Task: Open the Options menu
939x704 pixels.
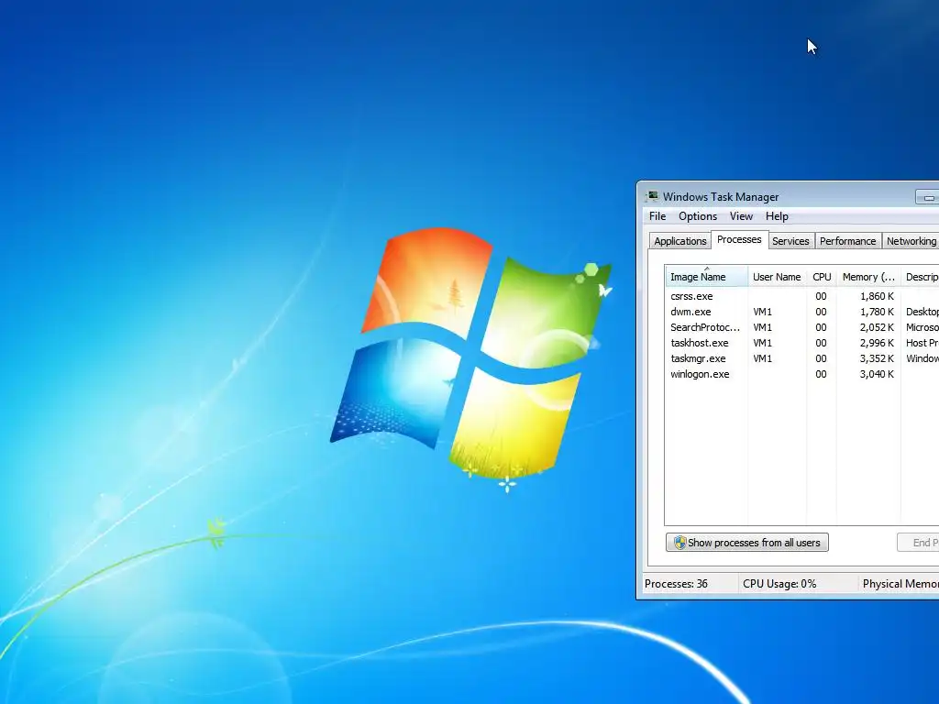Action: [698, 216]
